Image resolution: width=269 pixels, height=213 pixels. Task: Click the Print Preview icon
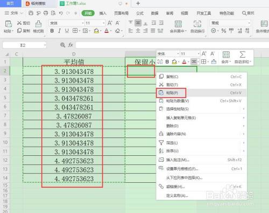(53, 13)
